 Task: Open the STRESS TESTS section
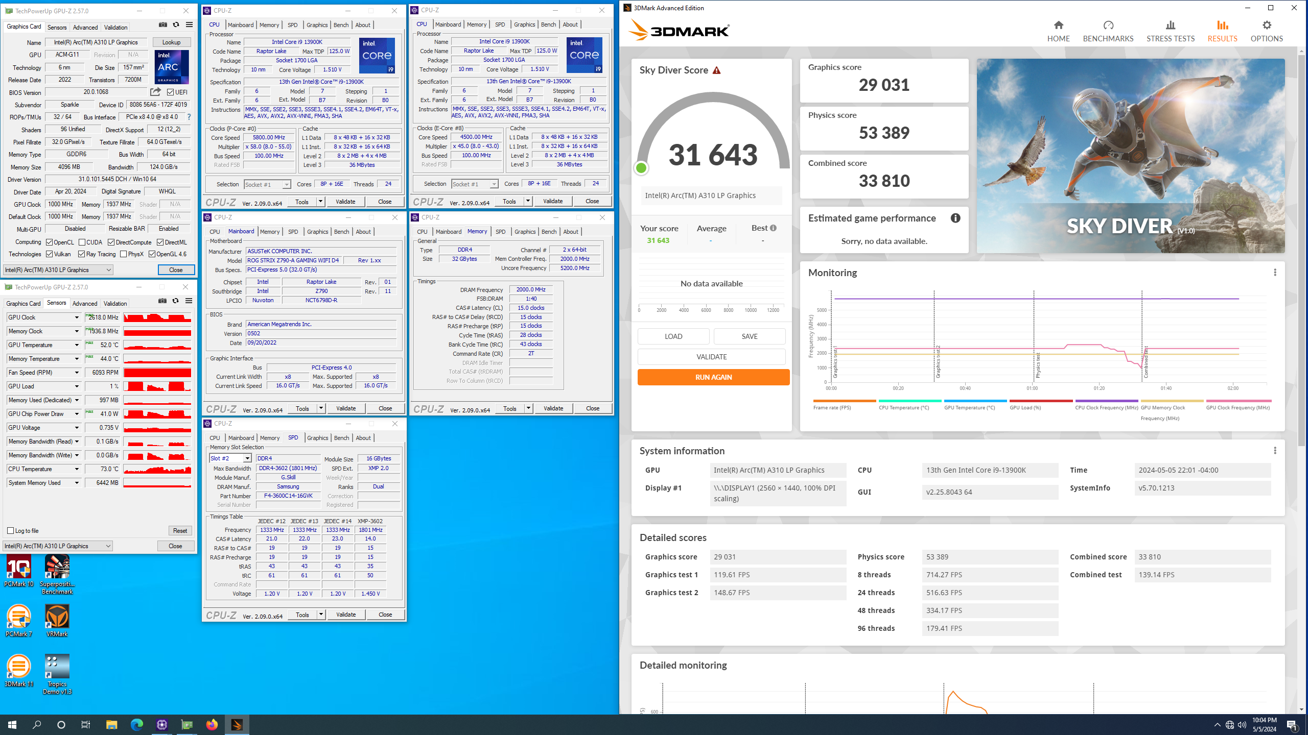coord(1170,31)
